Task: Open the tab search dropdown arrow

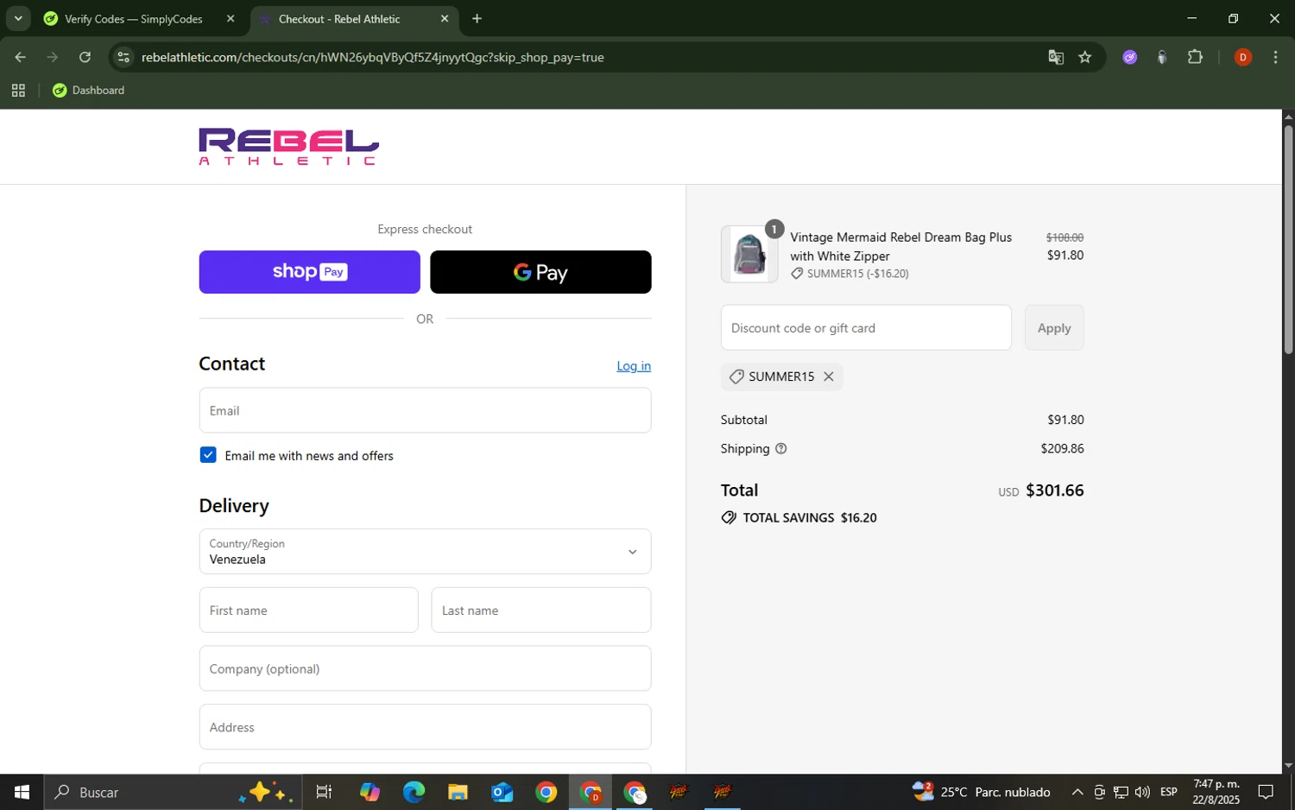Action: [x=18, y=19]
